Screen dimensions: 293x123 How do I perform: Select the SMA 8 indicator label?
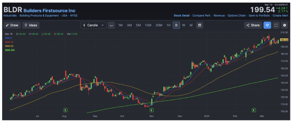click(8, 38)
